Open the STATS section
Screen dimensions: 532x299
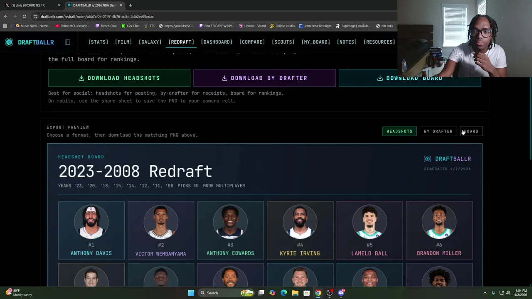98,42
